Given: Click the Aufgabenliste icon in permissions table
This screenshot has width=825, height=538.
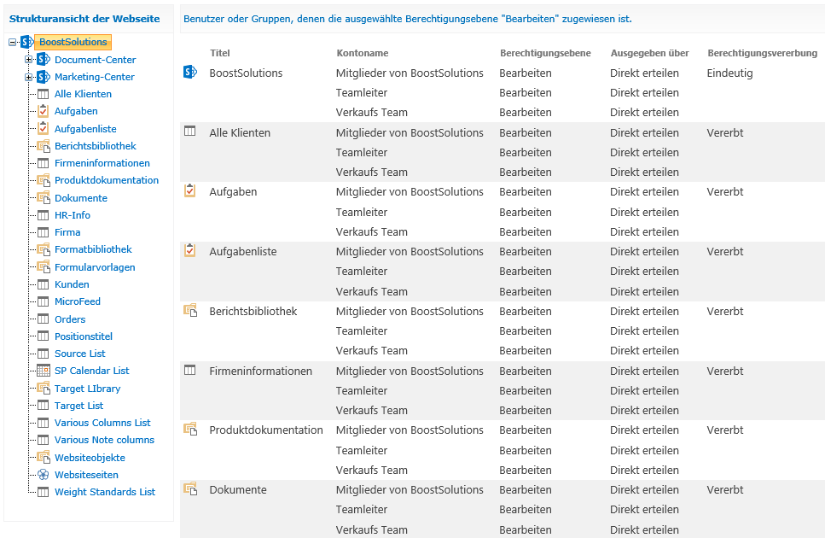Looking at the screenshot, I should (x=190, y=249).
